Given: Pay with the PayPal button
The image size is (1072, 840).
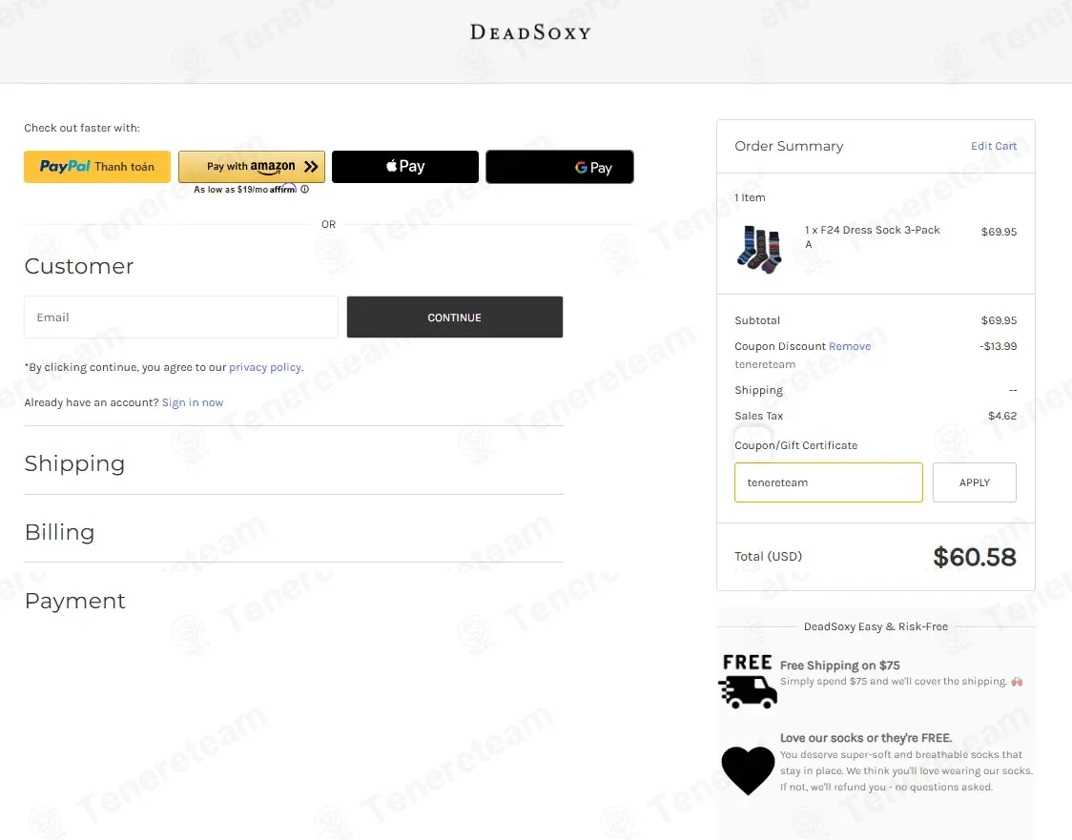Looking at the screenshot, I should click(x=97, y=167).
